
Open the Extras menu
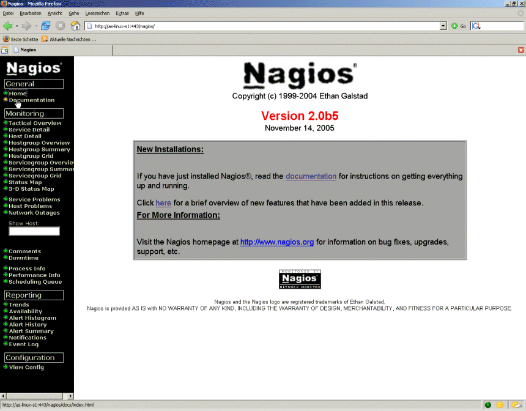tap(122, 13)
